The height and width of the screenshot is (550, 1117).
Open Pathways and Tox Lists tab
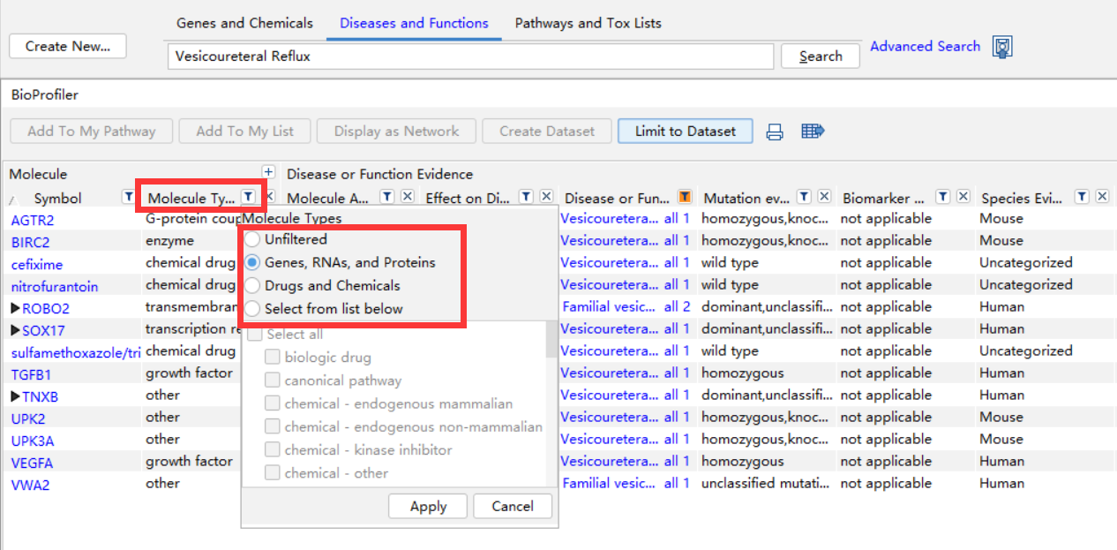[x=588, y=23]
